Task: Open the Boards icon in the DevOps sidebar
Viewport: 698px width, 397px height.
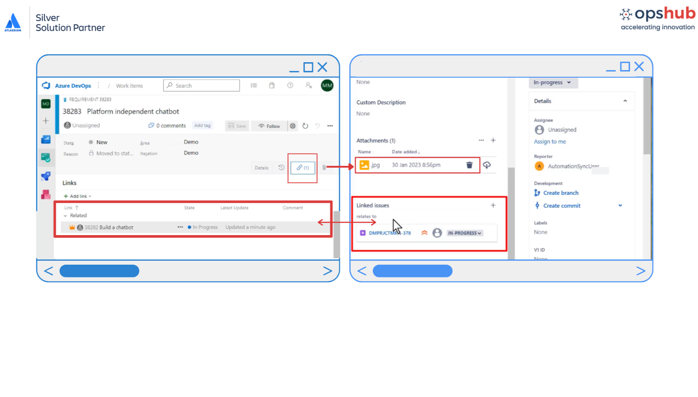Action: 46,157
